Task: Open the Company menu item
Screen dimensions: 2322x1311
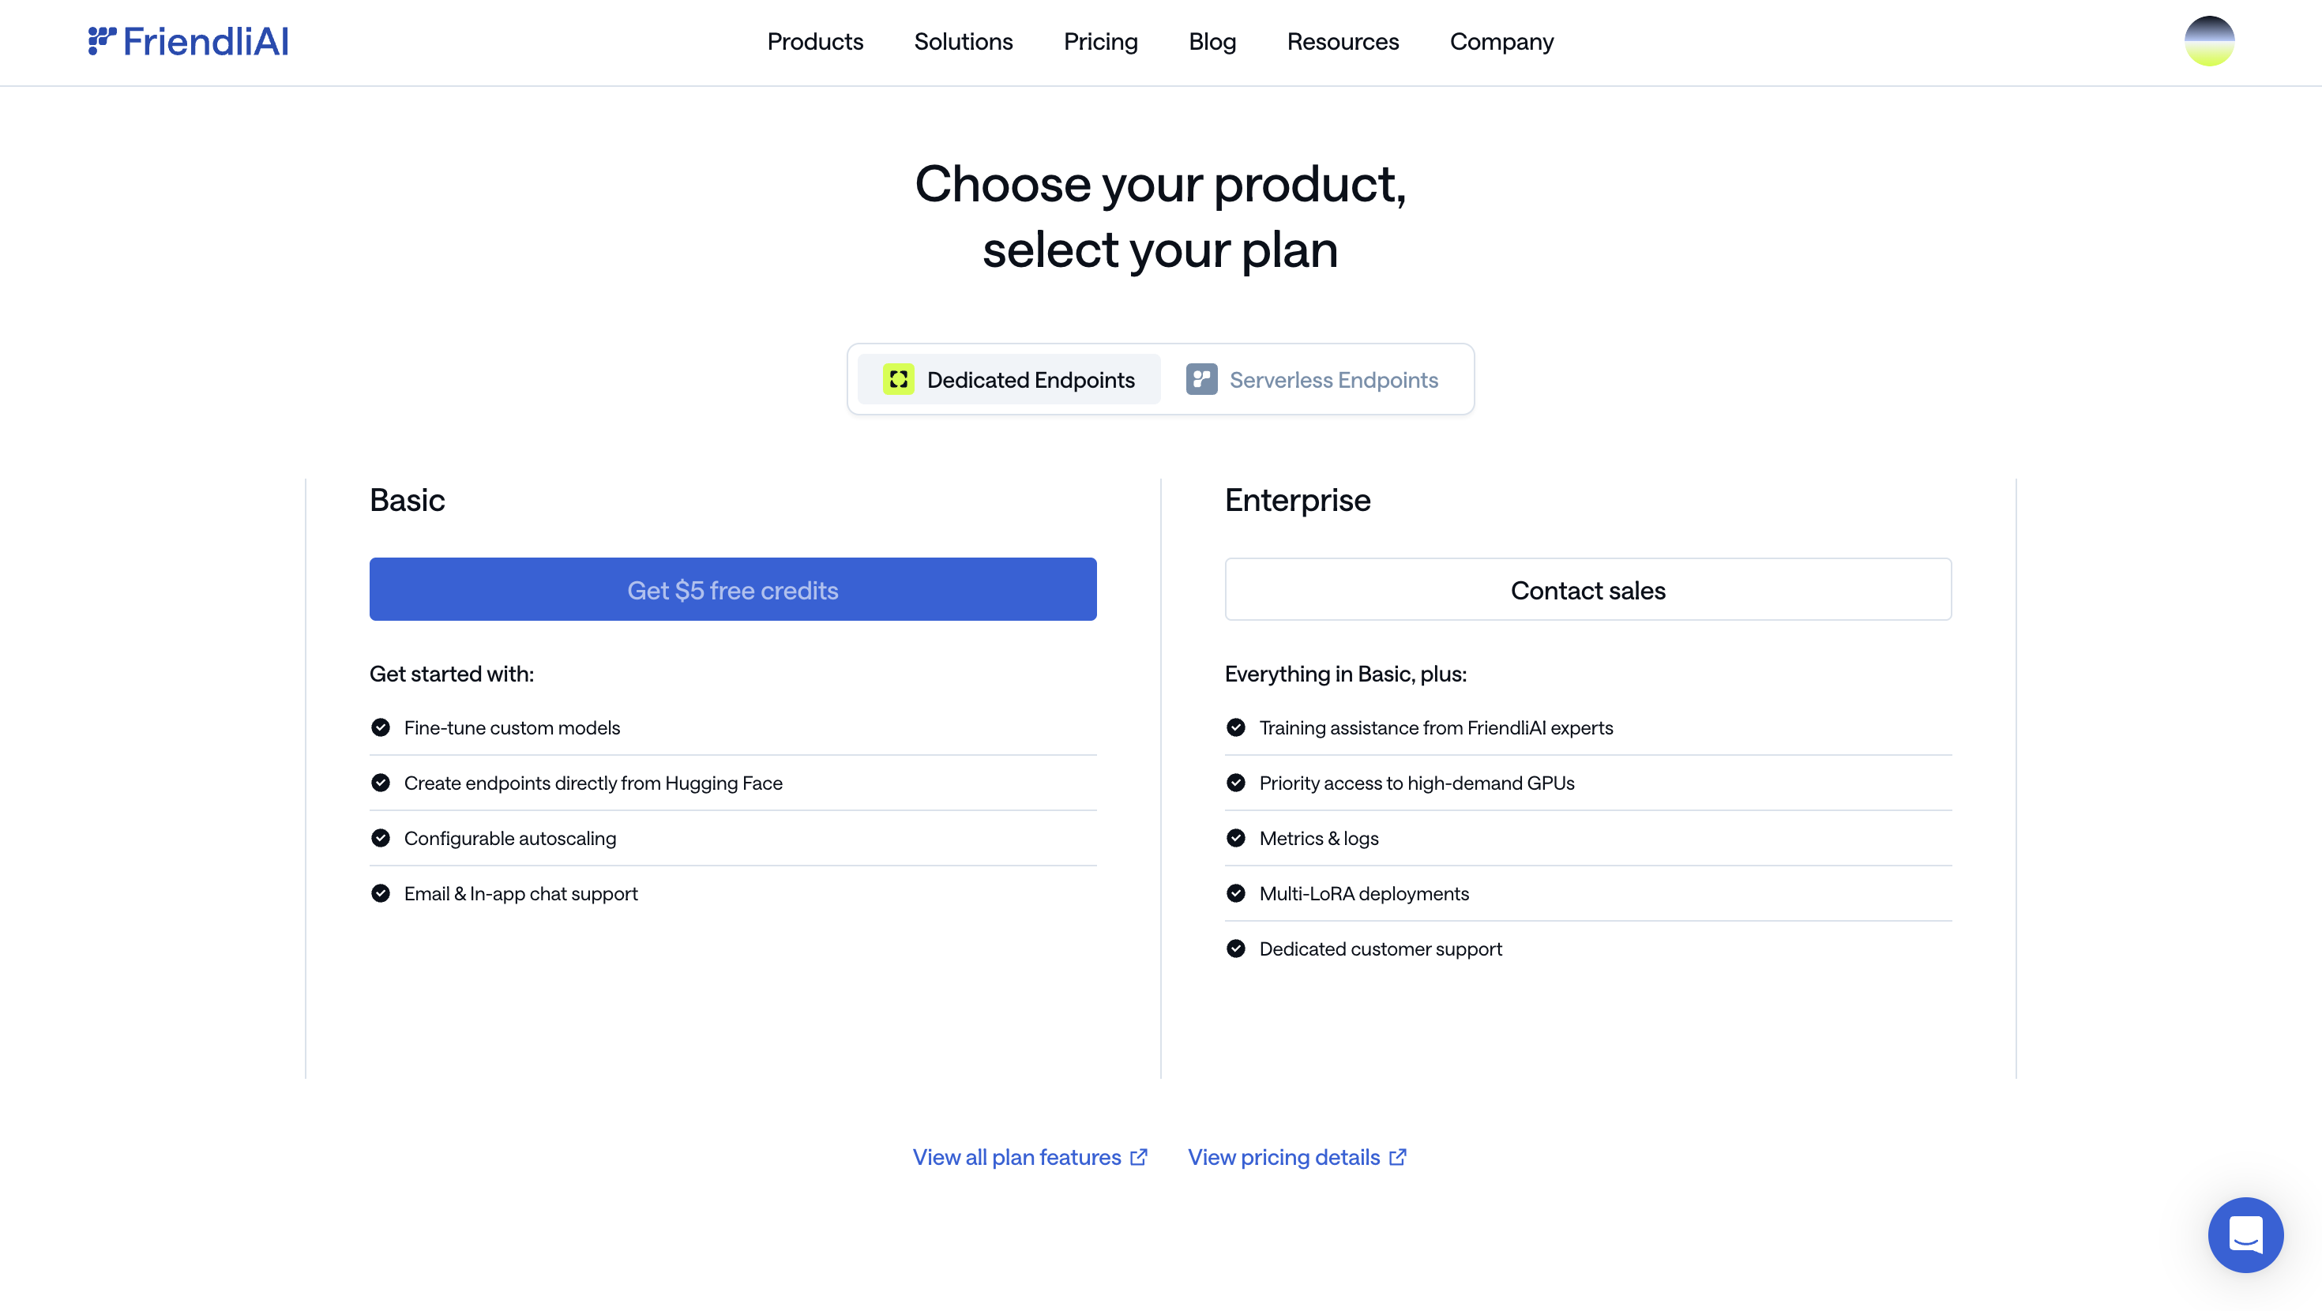Action: 1501,42
